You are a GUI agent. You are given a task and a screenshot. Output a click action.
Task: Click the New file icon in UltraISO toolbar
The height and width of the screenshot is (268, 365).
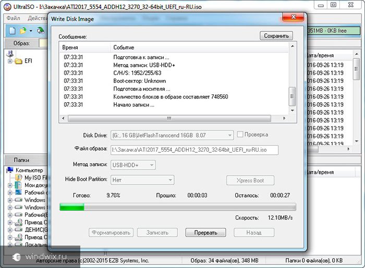click(x=13, y=31)
